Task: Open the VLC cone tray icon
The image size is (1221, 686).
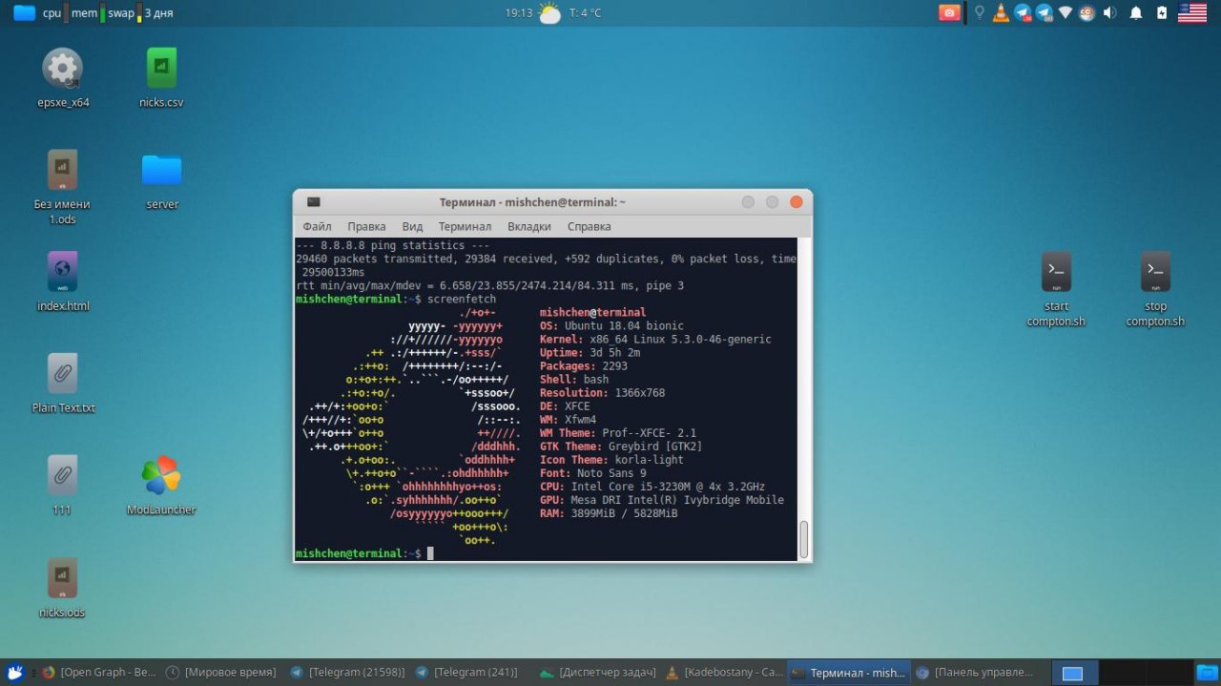Action: (1001, 12)
